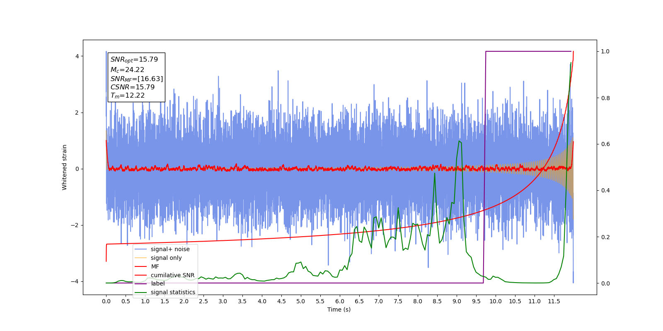Click the x-axis tick label 5.0
Image resolution: width=663 pixels, height=331 pixels.
click(x=301, y=301)
